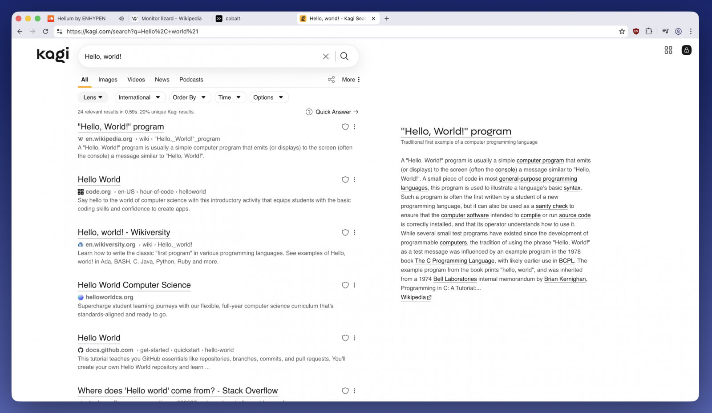712x413 pixels.
Task: Open the media controls icon in toolbar
Action: pyautogui.click(x=665, y=32)
